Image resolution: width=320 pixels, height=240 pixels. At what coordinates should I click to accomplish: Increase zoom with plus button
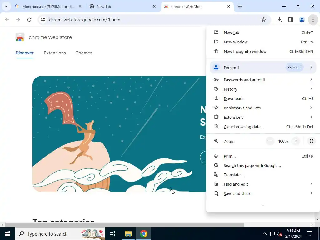296,141
